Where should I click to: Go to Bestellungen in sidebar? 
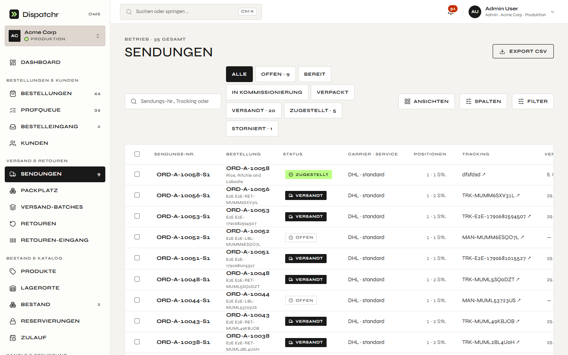(55, 93)
